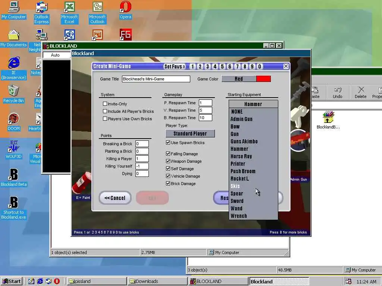Screen dimensions: 382x286
Task: Click the Outlook Express quick launch icon
Action: pyautogui.click(x=48, y=281)
